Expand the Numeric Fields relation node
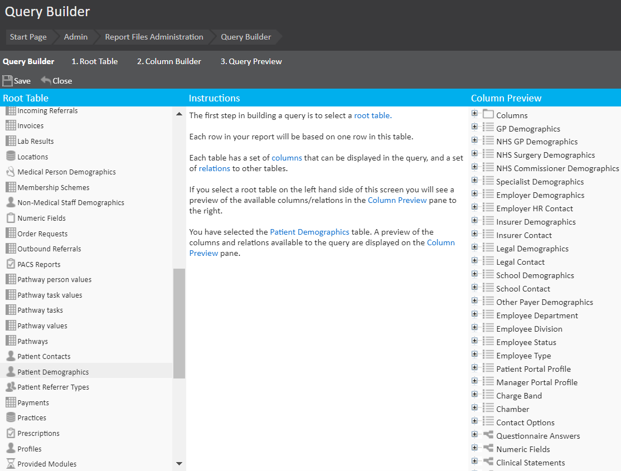The height and width of the screenshot is (471, 621). click(474, 448)
